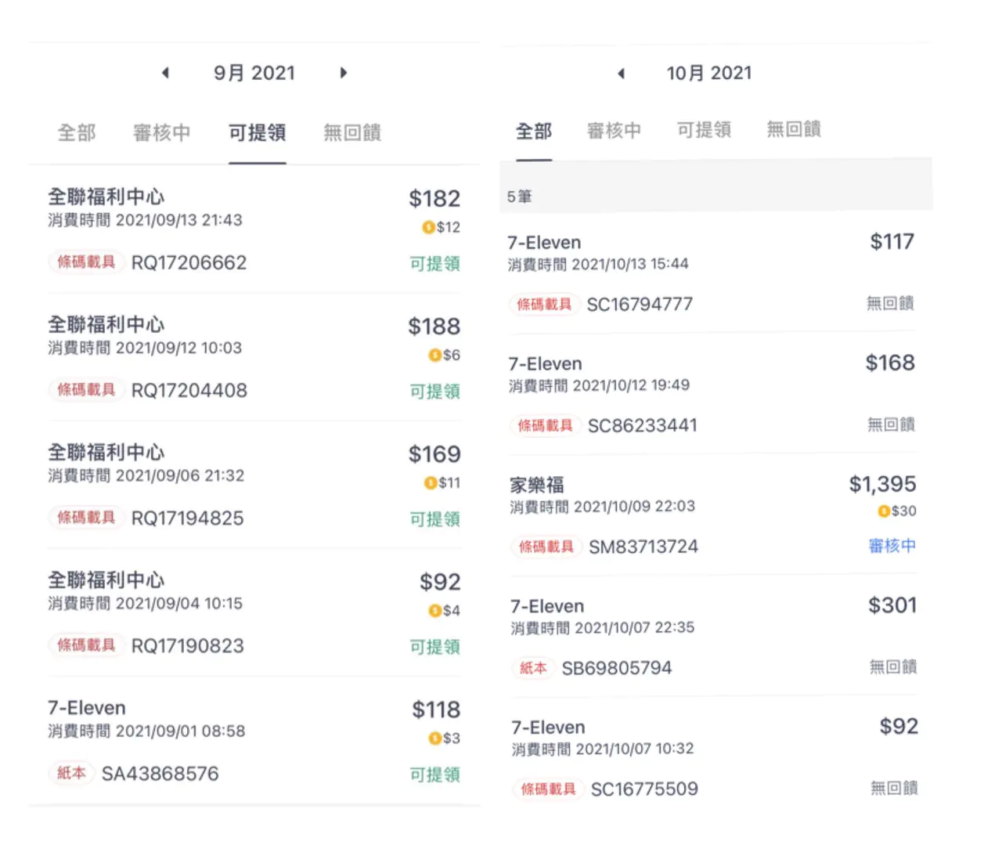The image size is (1002, 845).
Task: Click 條碼載具 tag beside SC86233441
Action: click(545, 426)
